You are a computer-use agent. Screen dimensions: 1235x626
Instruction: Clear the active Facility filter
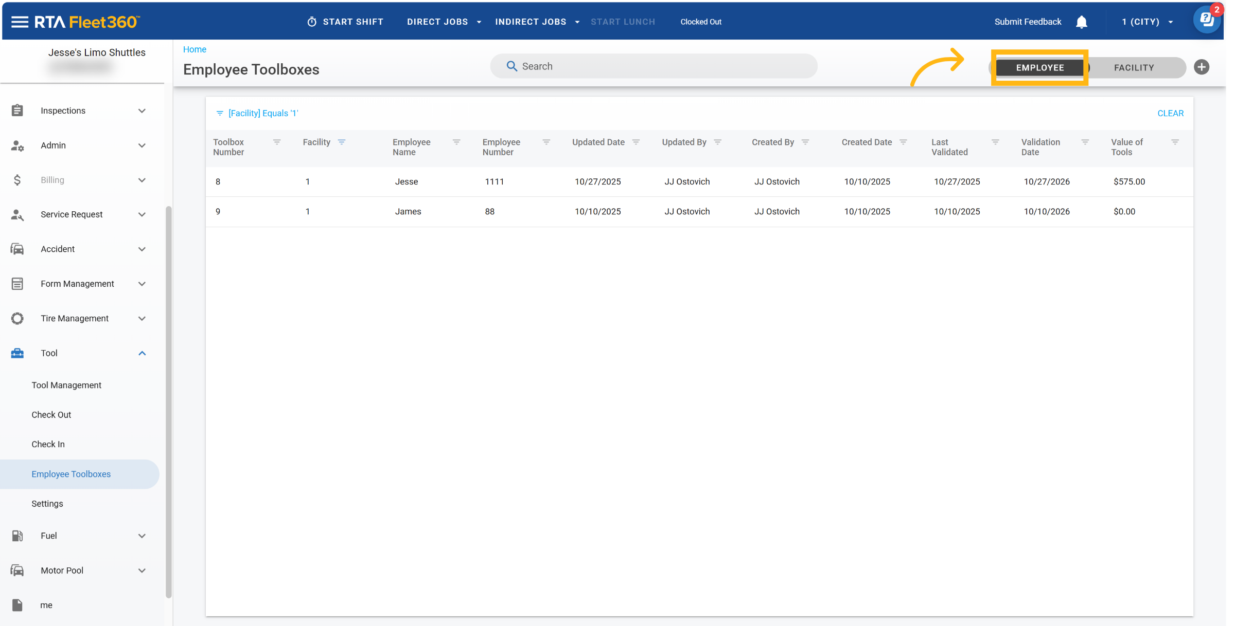click(x=1170, y=113)
